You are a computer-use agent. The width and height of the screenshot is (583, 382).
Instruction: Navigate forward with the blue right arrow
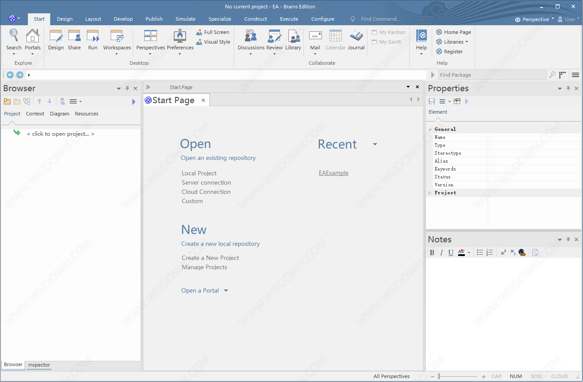(x=20, y=75)
